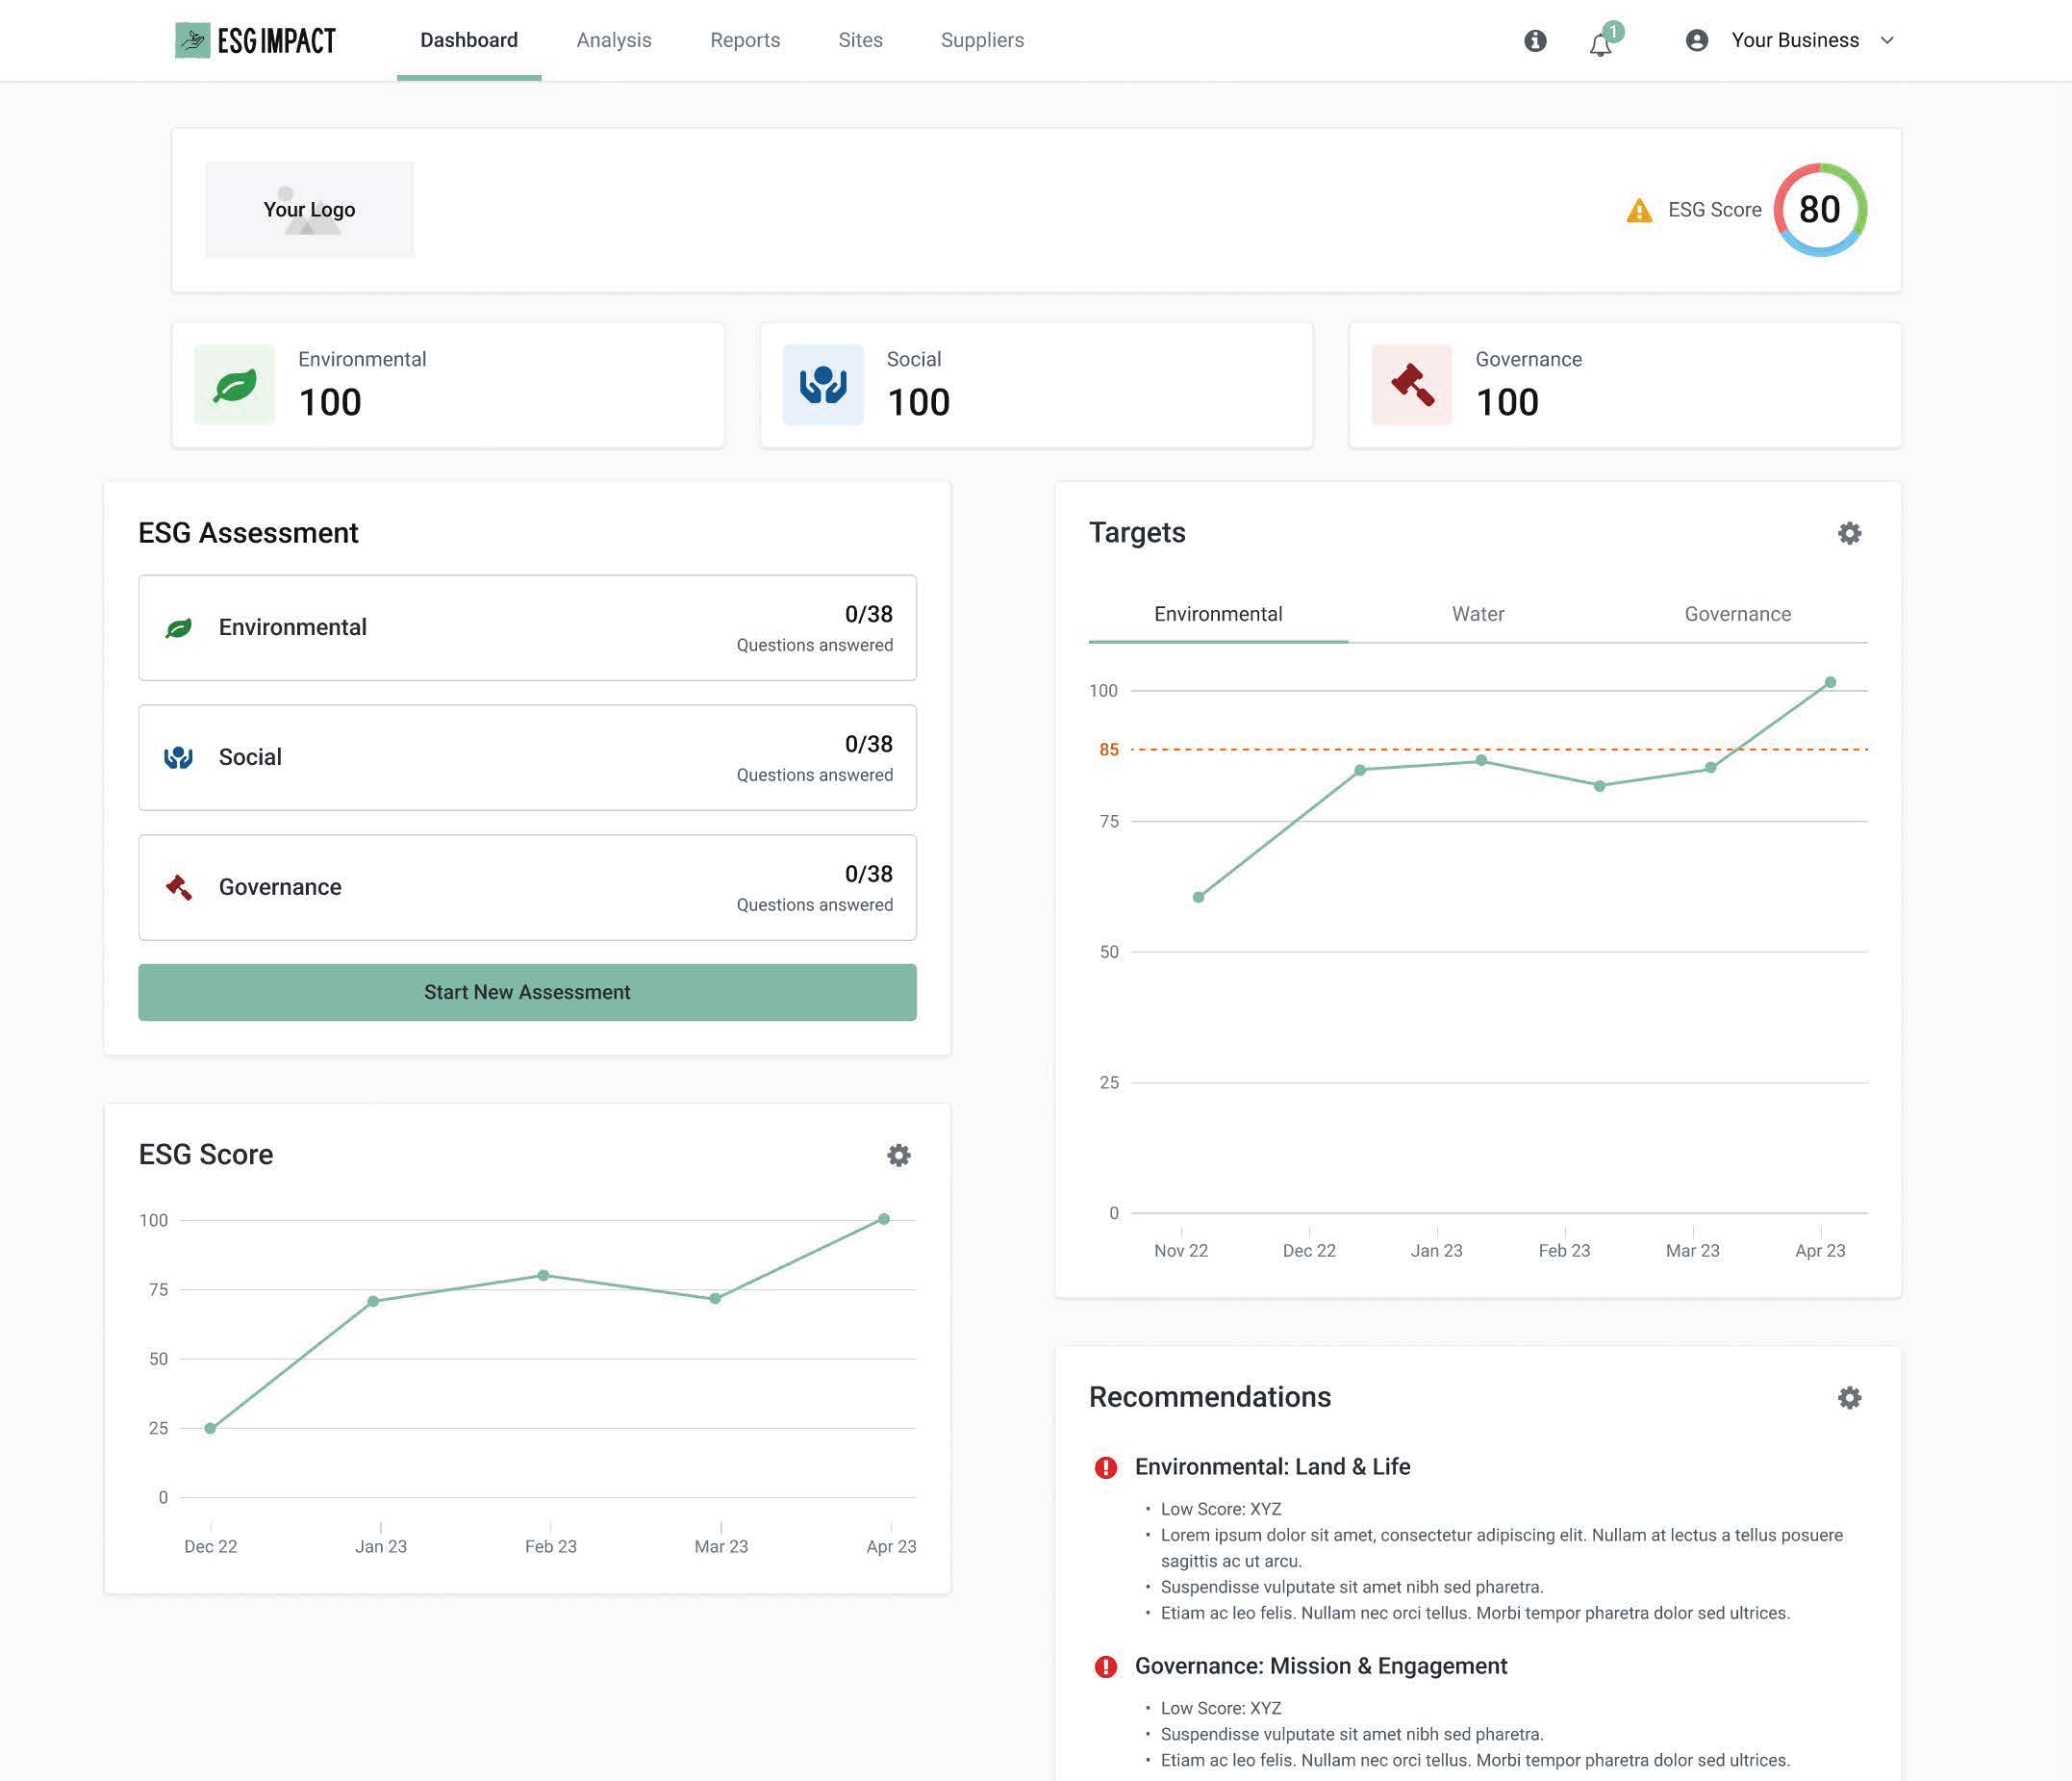Open the Suppliers page
Screen dimensions: 2072x1781
[x=981, y=40]
